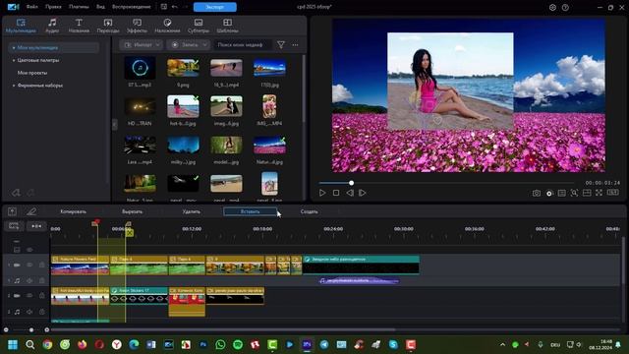This screenshot has width=629, height=354.
Task: Click the Stop button in preview
Action: [x=336, y=193]
